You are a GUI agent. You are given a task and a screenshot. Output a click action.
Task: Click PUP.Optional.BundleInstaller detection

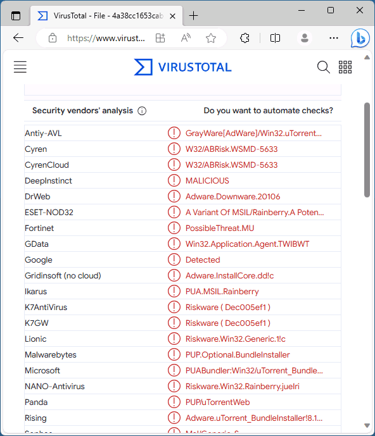tap(238, 355)
